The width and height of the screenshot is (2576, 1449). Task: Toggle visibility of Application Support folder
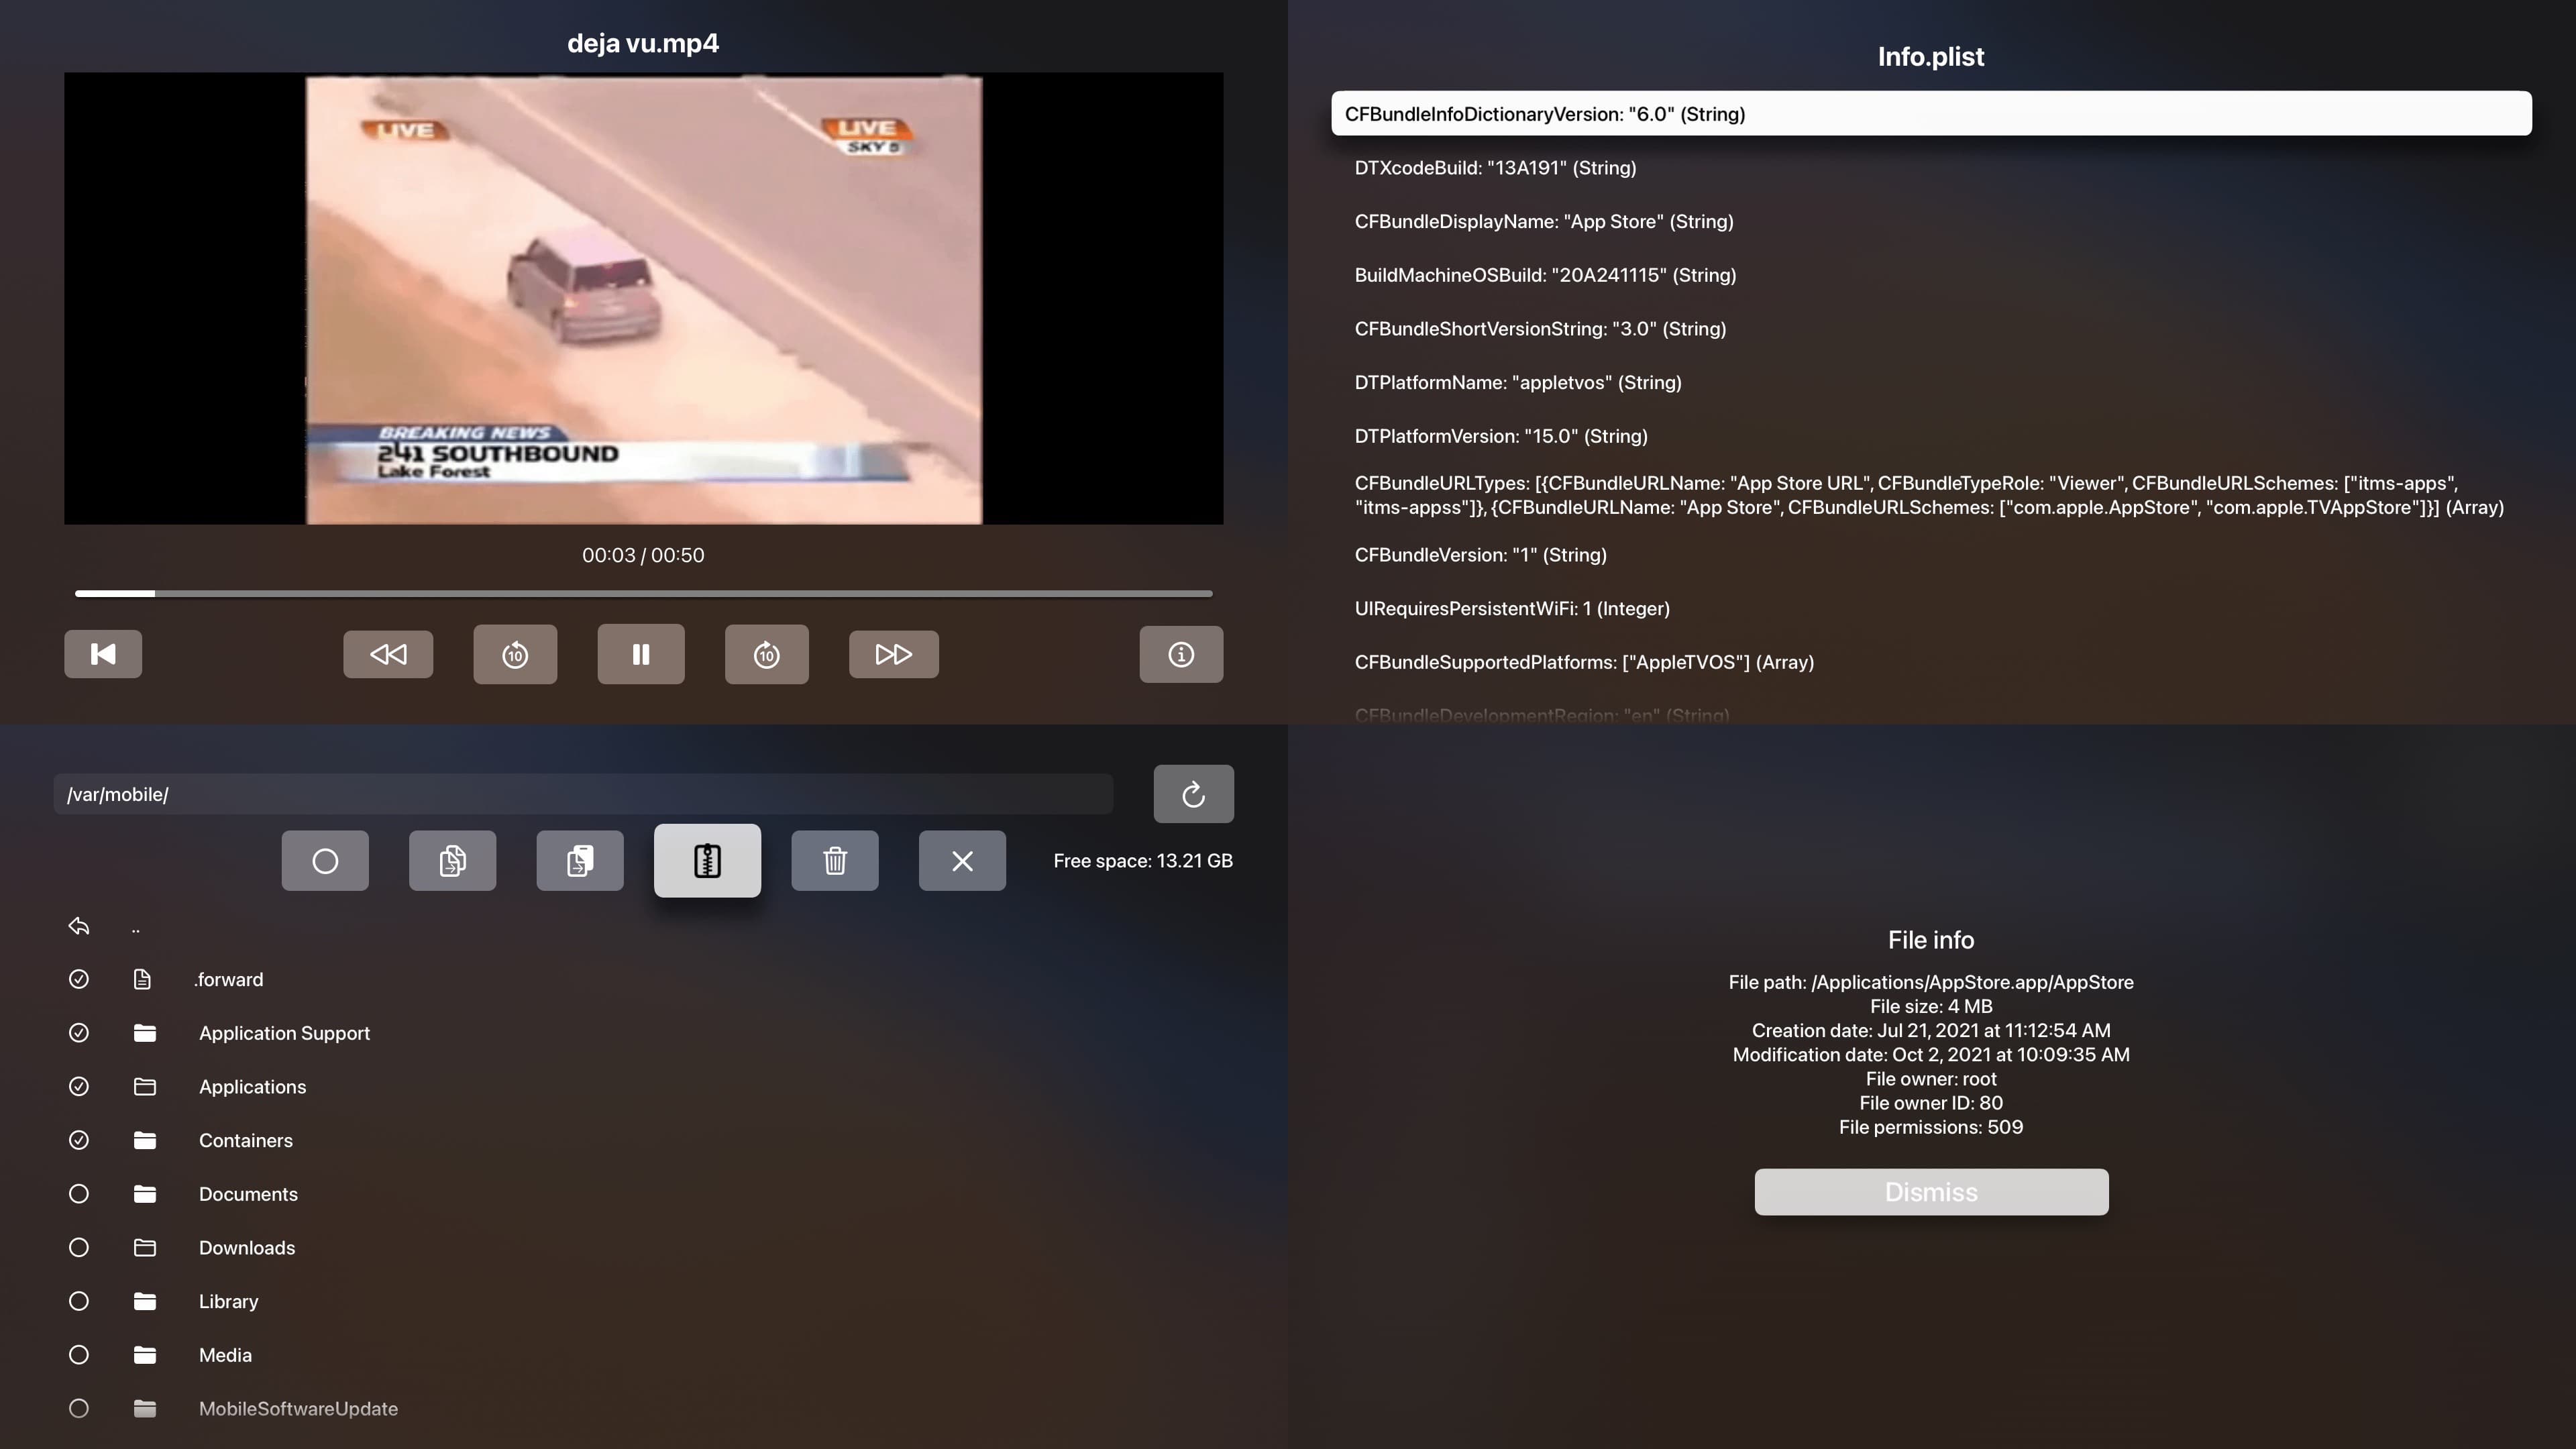(78, 1033)
